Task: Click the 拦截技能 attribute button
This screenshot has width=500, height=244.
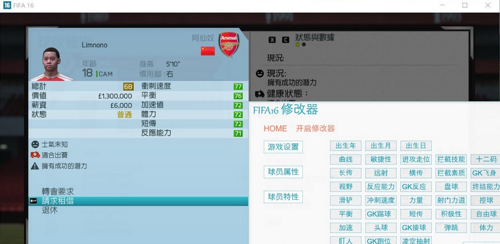Action: (451, 159)
